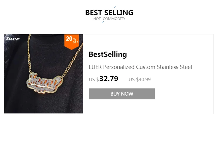This screenshot has width=216, height=146.
Task: Click the US $ currency label before 32.79
Action: 94,80
